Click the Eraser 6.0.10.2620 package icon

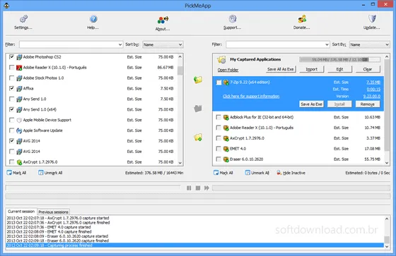click(226, 159)
